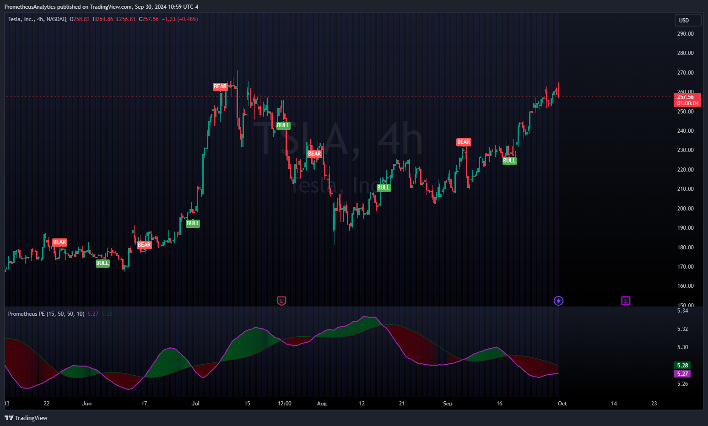Click the 21 date label on time axis
Image resolution: width=708 pixels, height=426 pixels.
click(402, 404)
